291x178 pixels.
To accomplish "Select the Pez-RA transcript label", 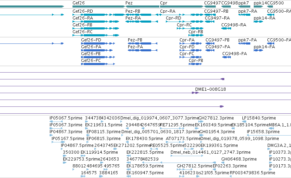I will (133, 18).
